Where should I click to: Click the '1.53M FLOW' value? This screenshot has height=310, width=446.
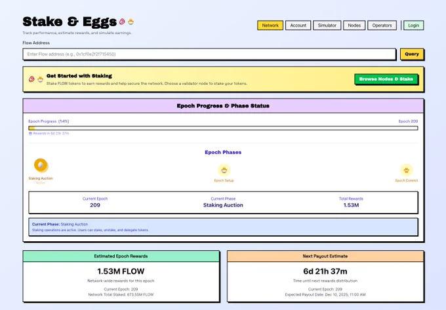121,271
